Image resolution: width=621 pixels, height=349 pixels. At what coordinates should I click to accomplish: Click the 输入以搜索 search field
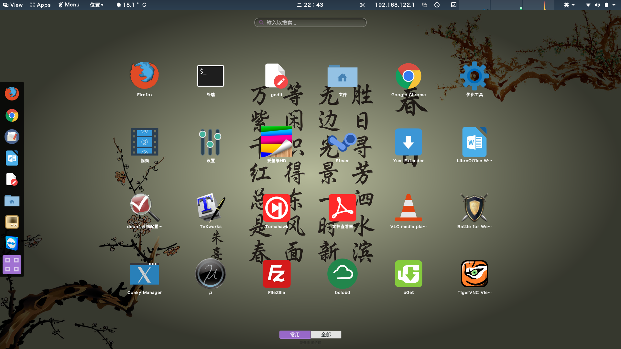(x=310, y=23)
